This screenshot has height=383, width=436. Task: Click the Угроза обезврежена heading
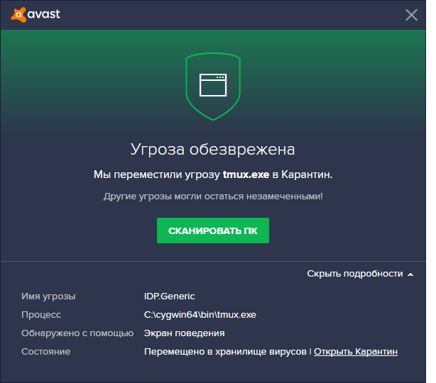213,150
